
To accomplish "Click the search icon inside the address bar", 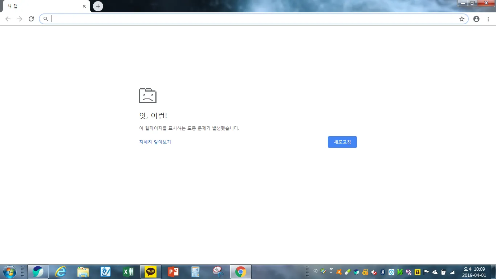I will 45,19.
